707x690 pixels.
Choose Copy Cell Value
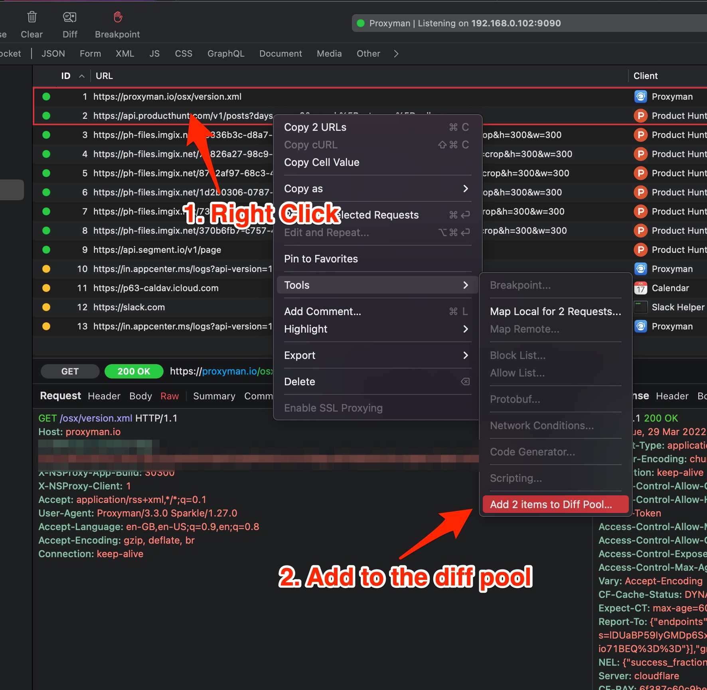(377, 162)
